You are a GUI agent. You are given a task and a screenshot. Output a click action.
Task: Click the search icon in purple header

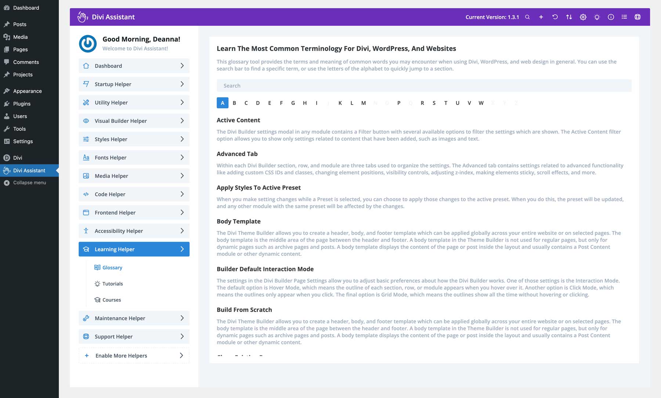[x=527, y=17]
